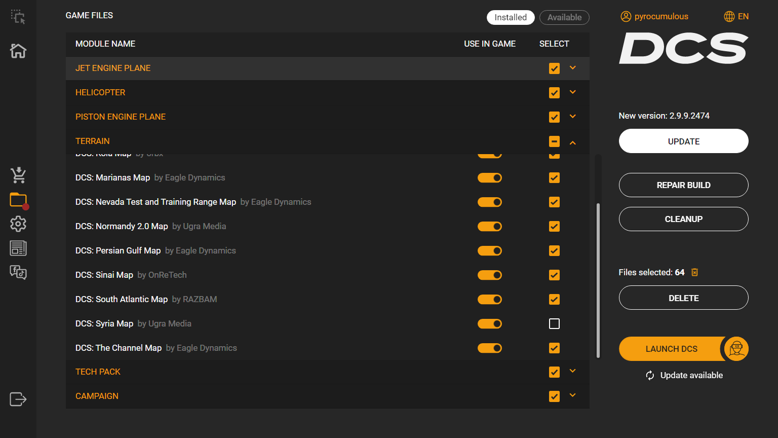Uncheck the Jet Engine Plane category checkbox
This screenshot has height=438, width=778.
pos(555,68)
